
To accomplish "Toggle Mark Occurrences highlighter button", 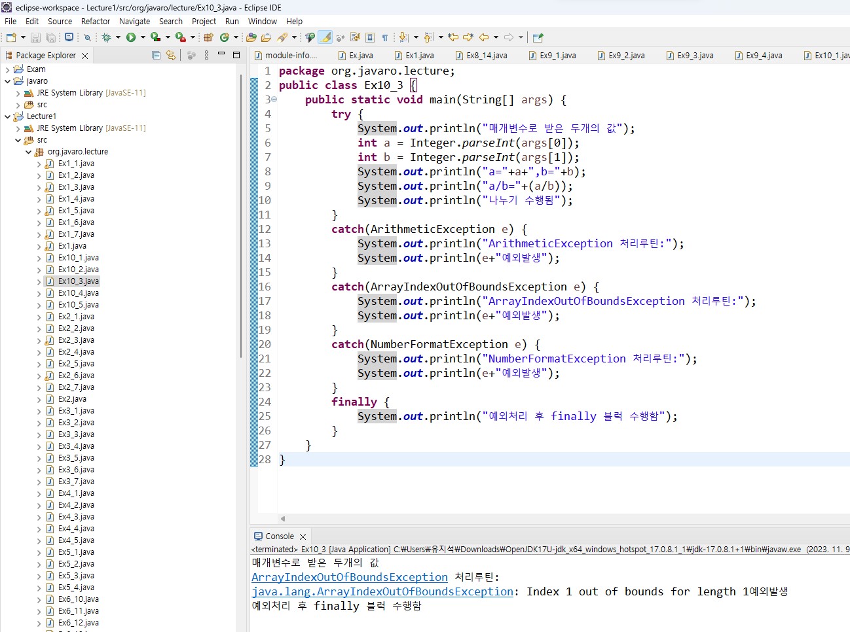I will pos(325,37).
